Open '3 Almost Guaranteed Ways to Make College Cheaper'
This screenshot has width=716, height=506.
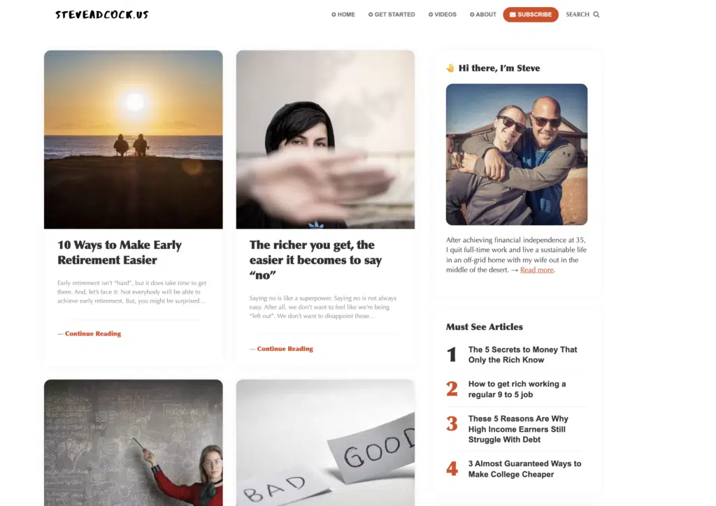click(x=524, y=469)
